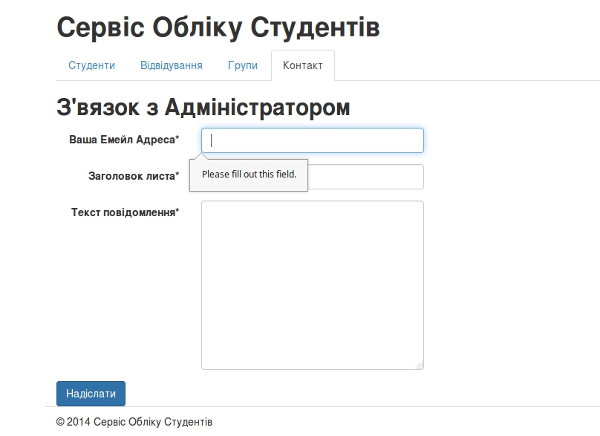Viewport: 600px width, 436px height.
Task: Focus the Ваша Емейл Адреса input field
Action: 312,140
